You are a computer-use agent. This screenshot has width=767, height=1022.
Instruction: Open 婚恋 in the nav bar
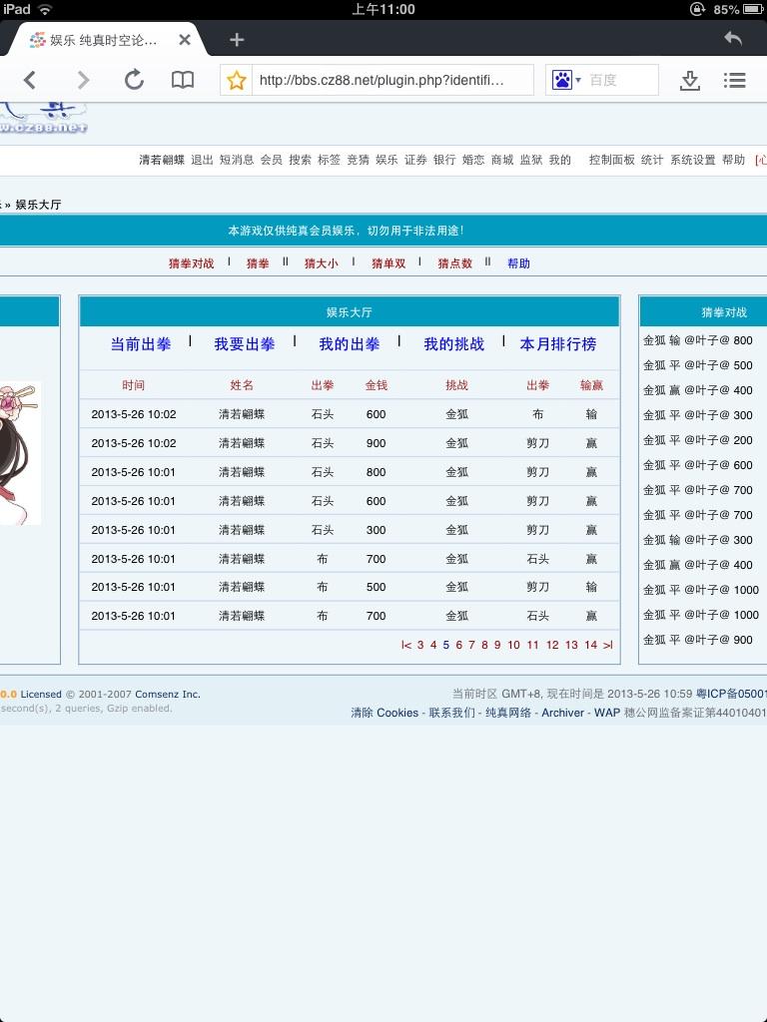(473, 160)
